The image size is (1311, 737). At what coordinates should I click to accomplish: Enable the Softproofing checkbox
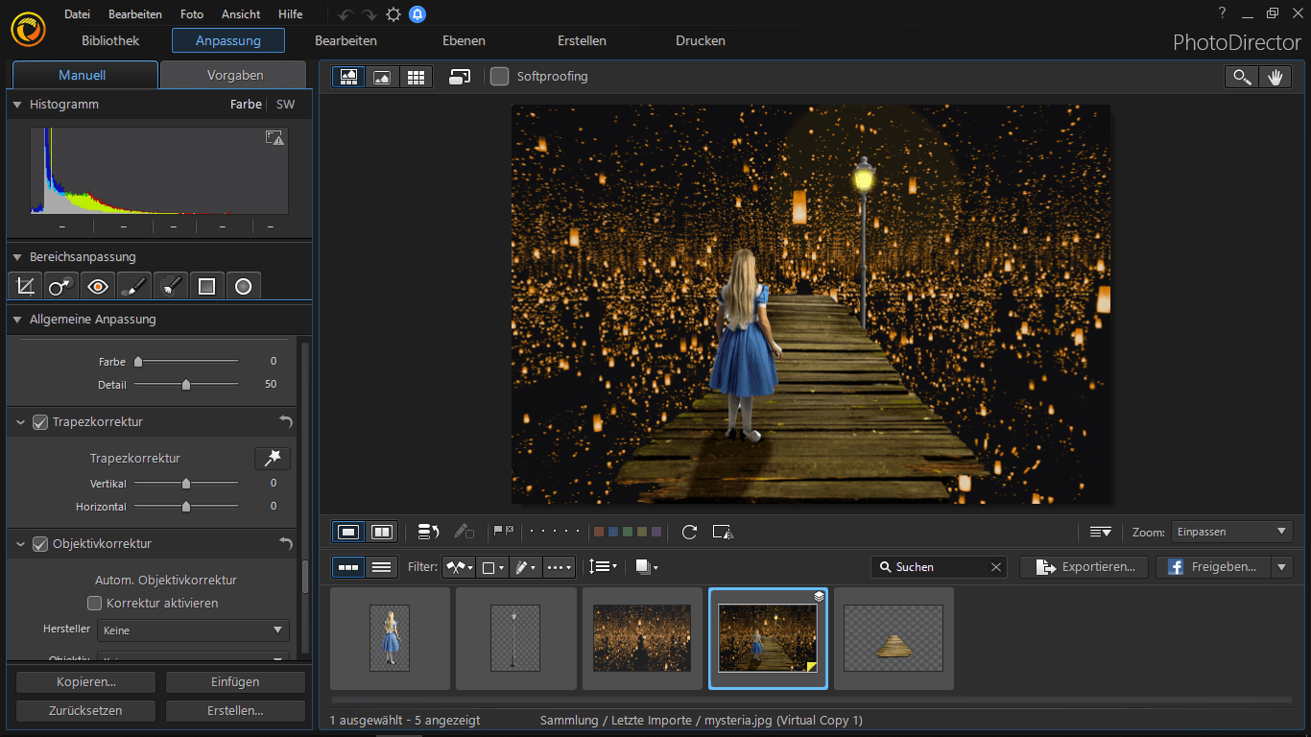(499, 76)
